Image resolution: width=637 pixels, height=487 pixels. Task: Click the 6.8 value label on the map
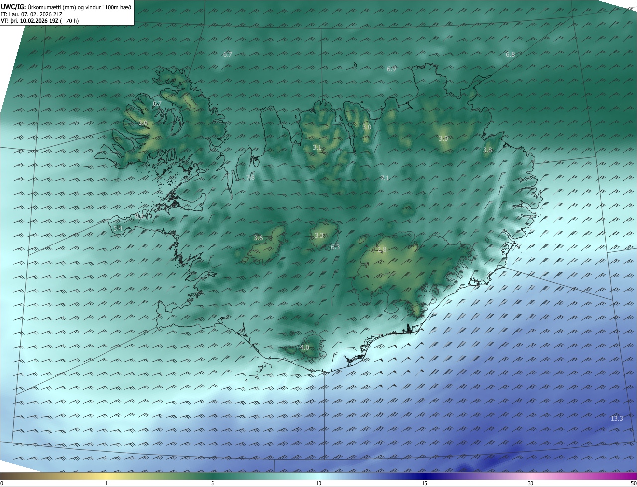click(x=510, y=54)
